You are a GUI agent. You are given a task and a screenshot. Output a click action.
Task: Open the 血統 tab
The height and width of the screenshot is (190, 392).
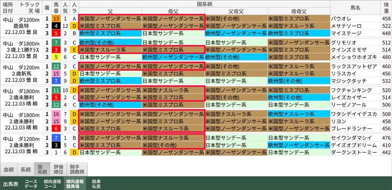(9, 169)
